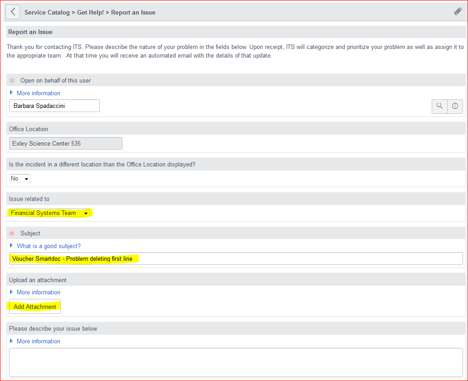468x381 pixels.
Task: Click the Open on behalf of this user label
Action: click(55, 81)
